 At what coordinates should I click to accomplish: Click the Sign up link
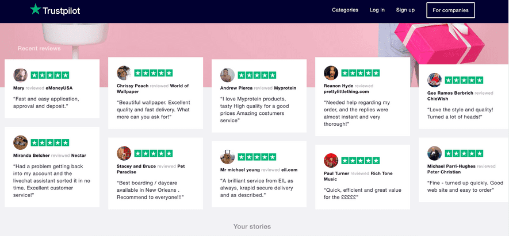tap(405, 10)
